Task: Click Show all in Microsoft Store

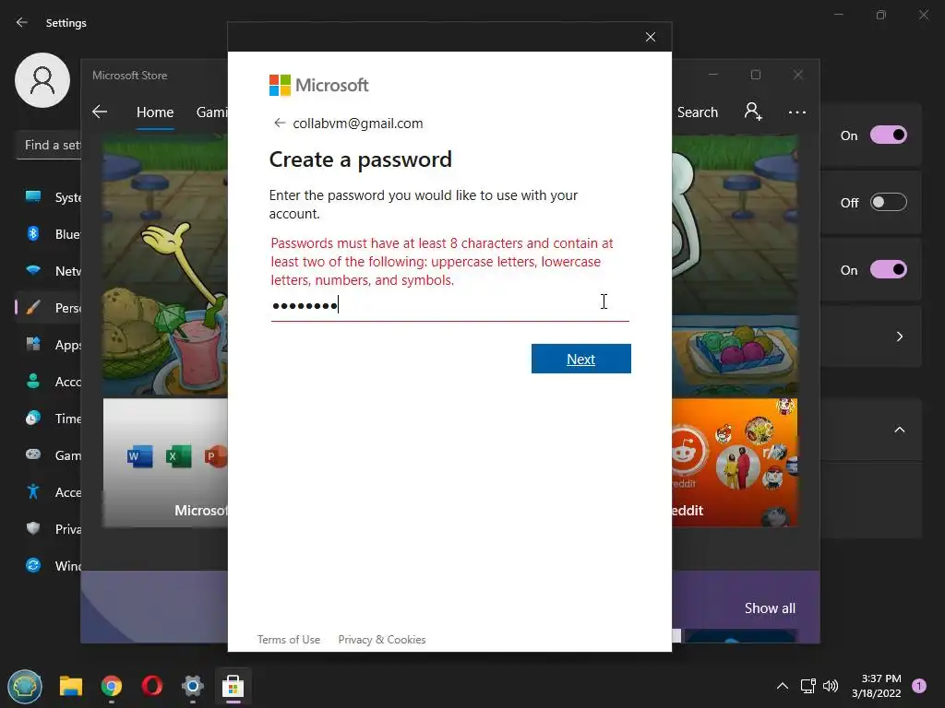Action: pos(770,608)
